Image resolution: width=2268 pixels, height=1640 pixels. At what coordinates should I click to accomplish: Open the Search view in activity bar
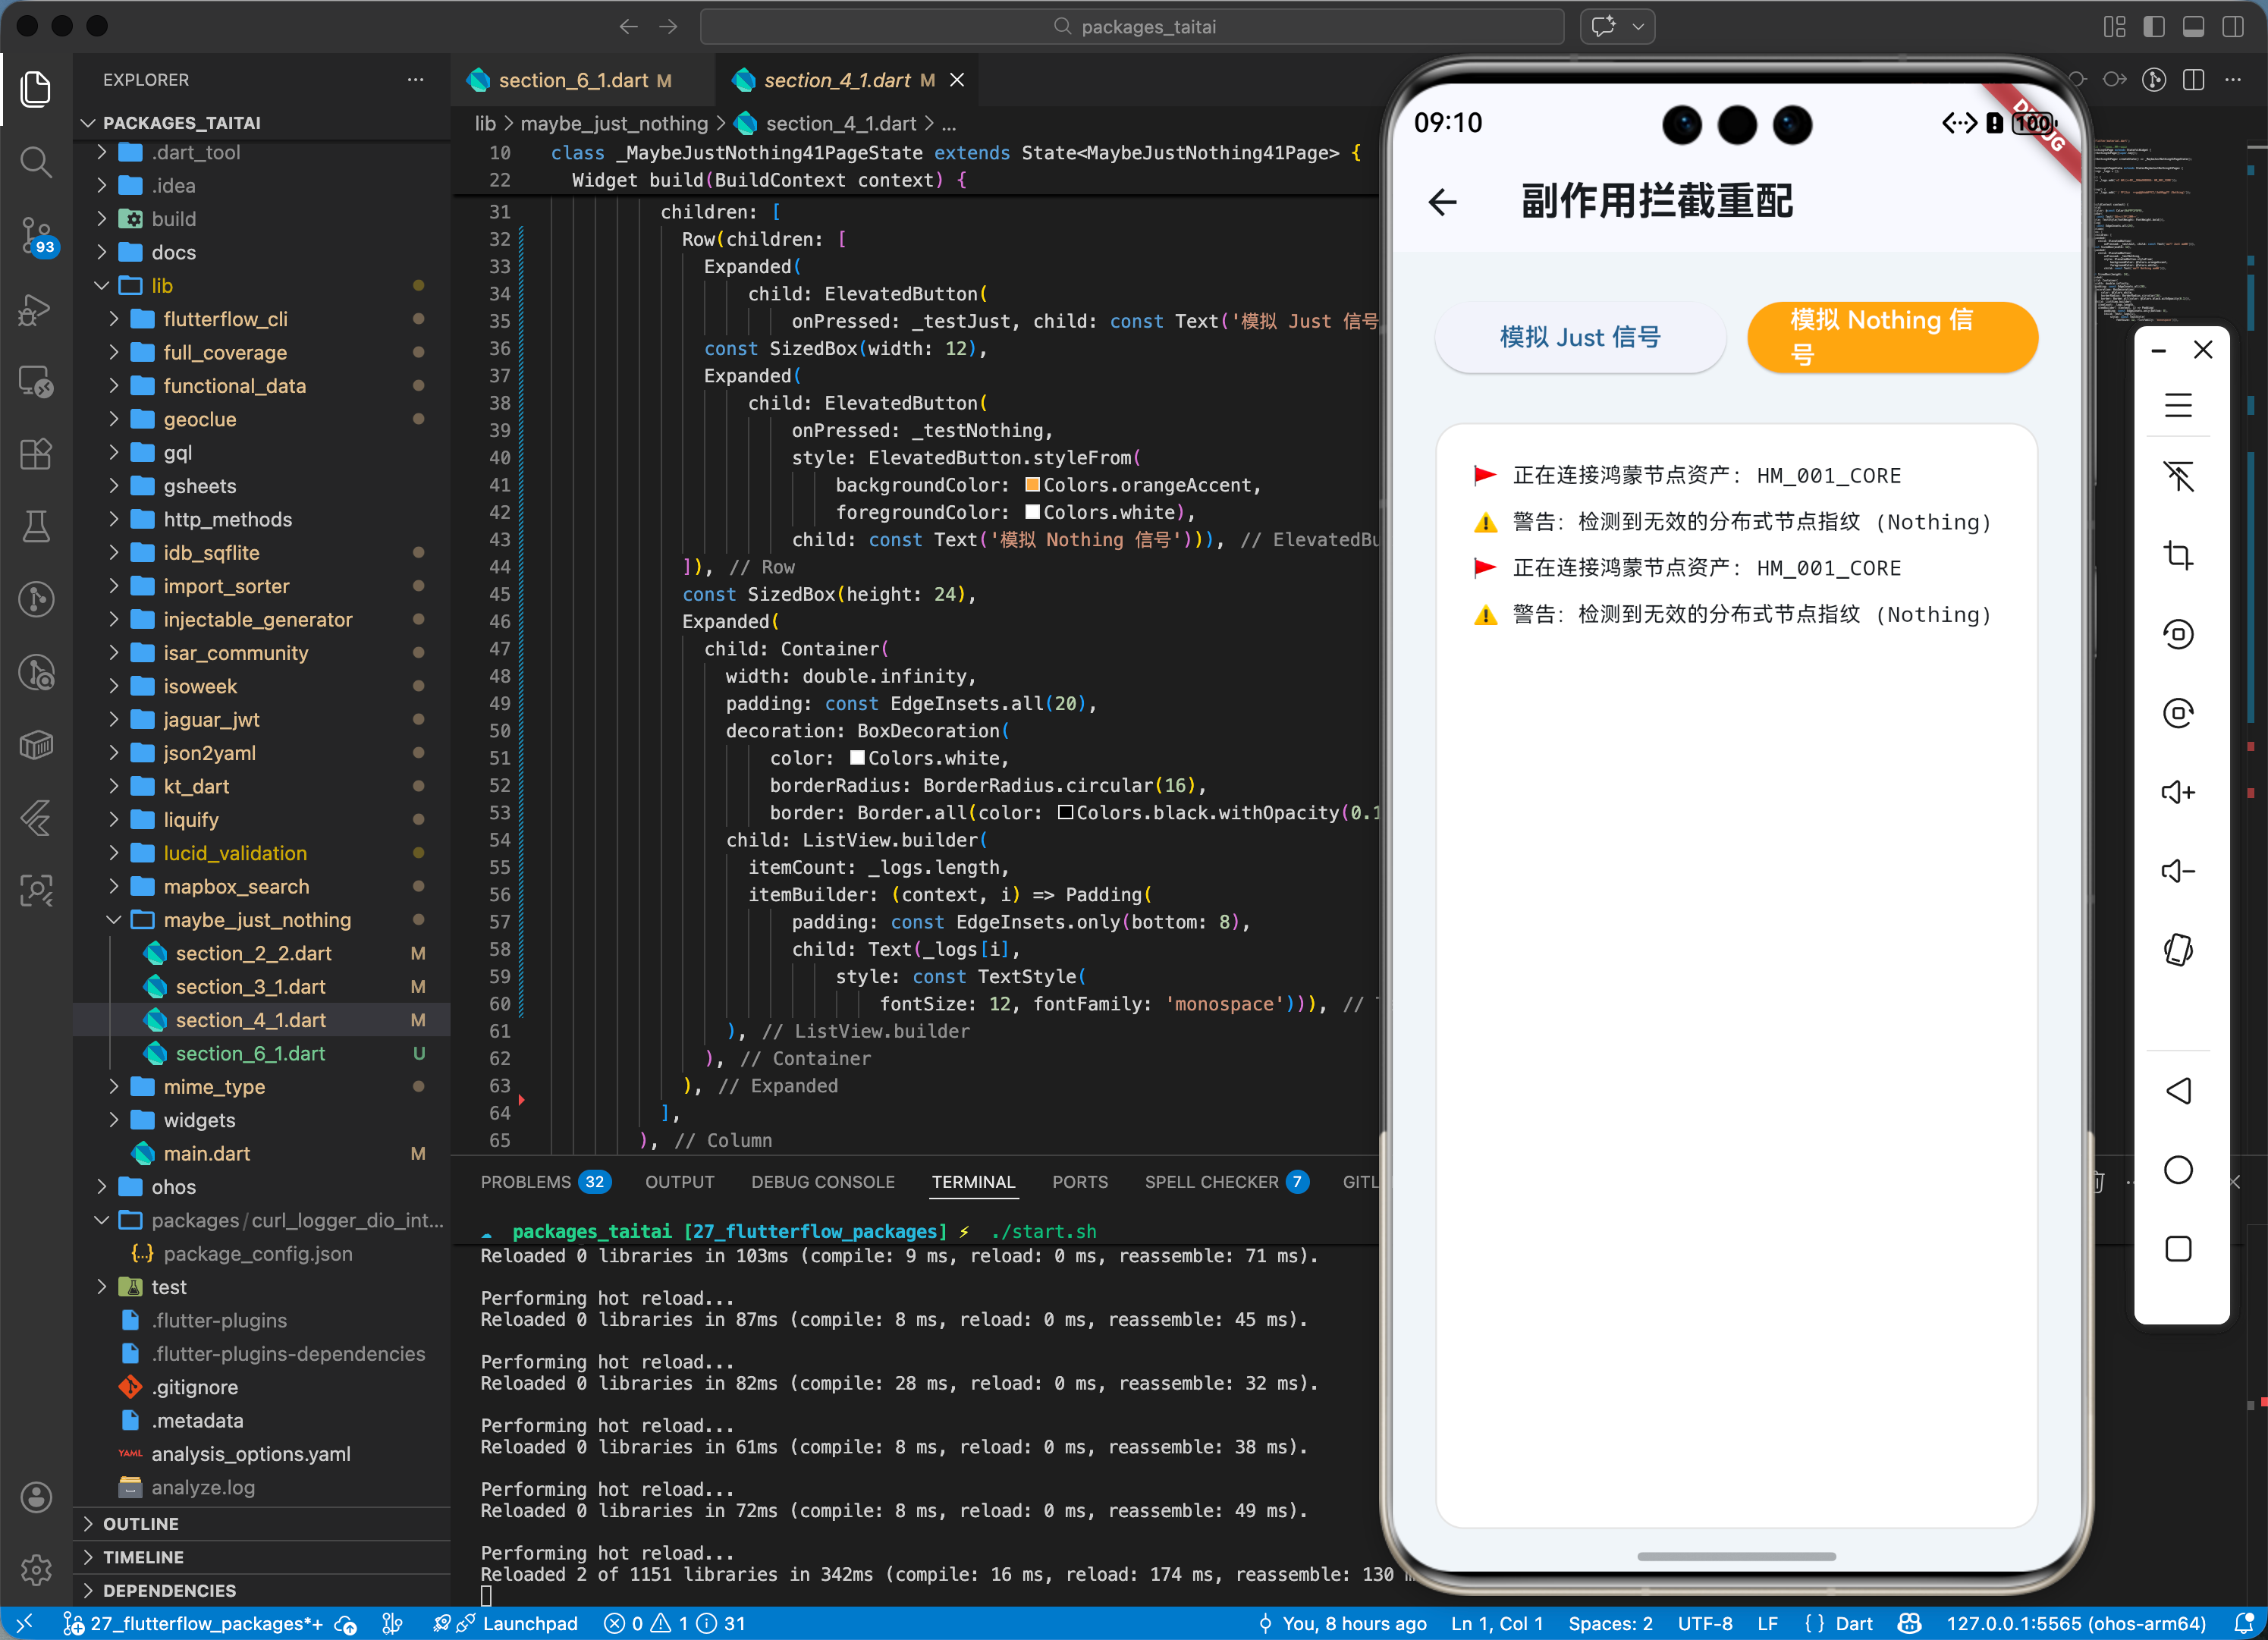tap(36, 162)
